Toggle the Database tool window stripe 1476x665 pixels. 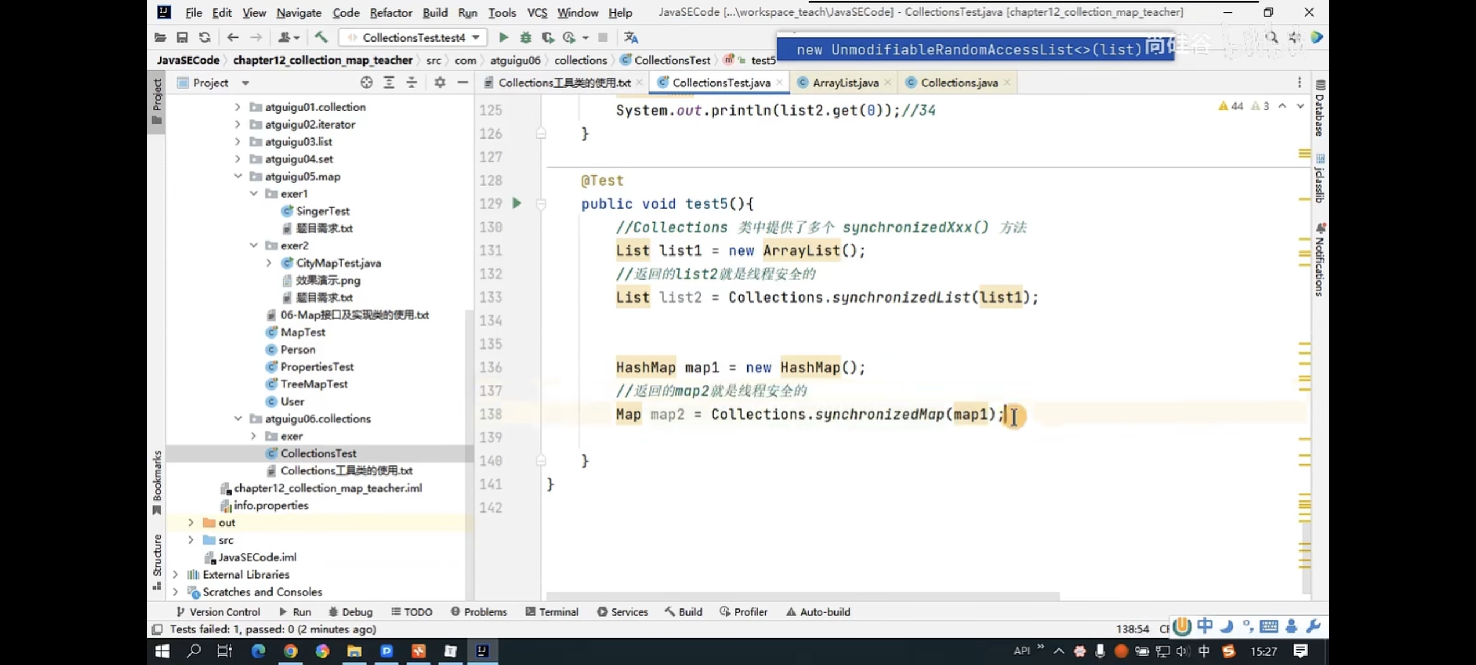(1320, 109)
